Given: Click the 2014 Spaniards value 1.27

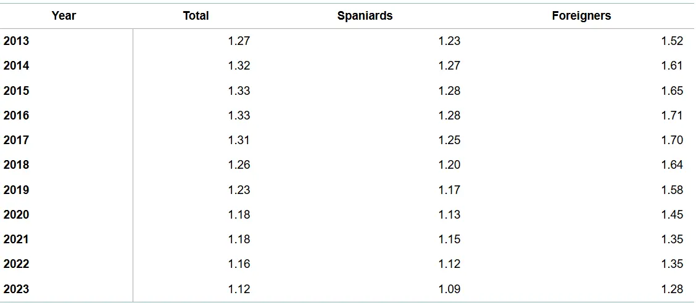Looking at the screenshot, I should pyautogui.click(x=449, y=66).
